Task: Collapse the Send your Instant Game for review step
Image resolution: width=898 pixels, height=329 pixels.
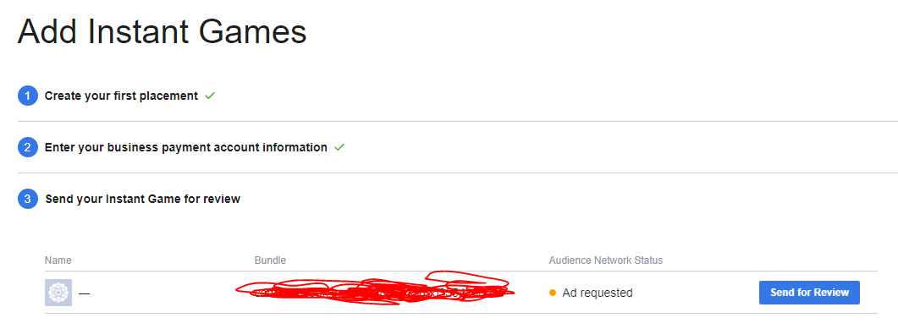Action: pos(142,199)
